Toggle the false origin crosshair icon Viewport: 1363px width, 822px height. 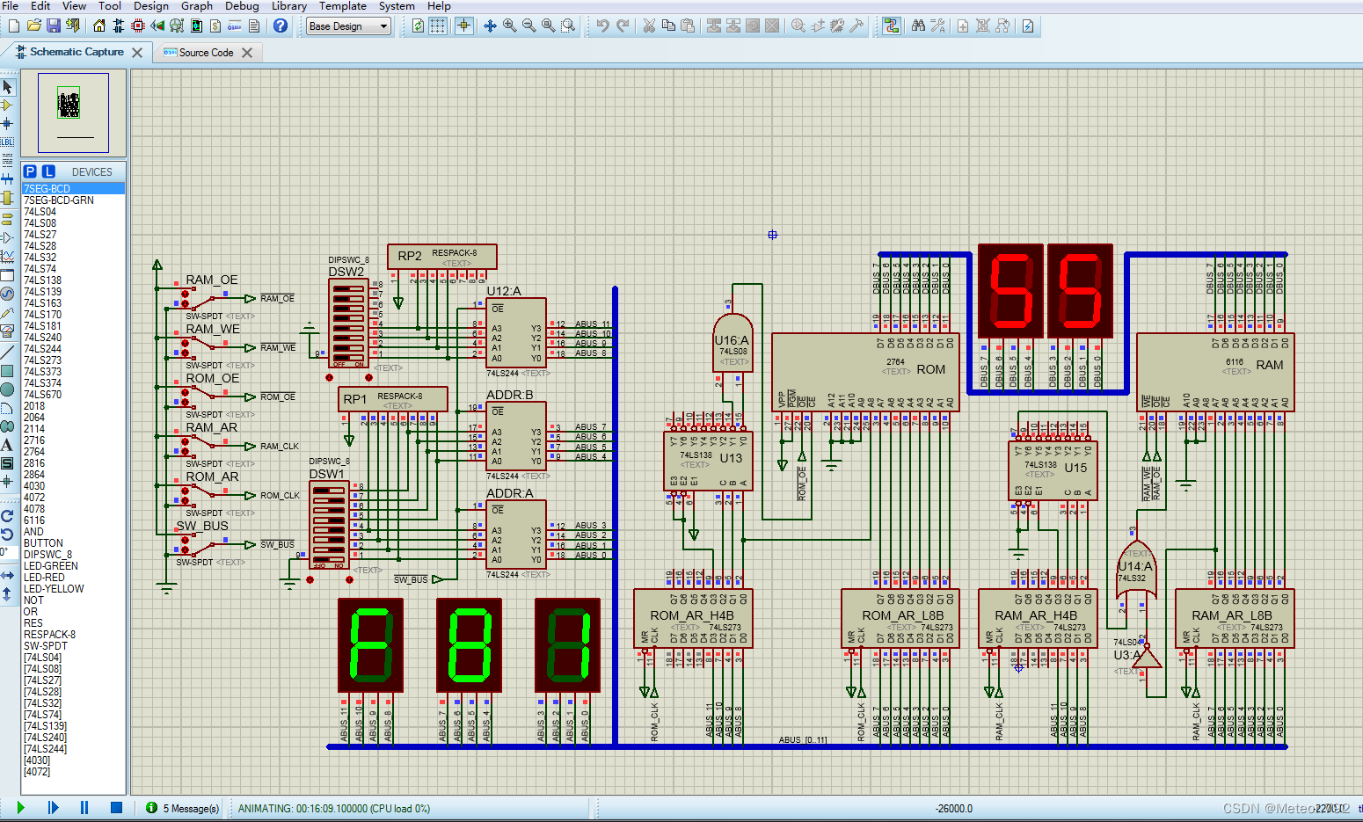click(463, 26)
